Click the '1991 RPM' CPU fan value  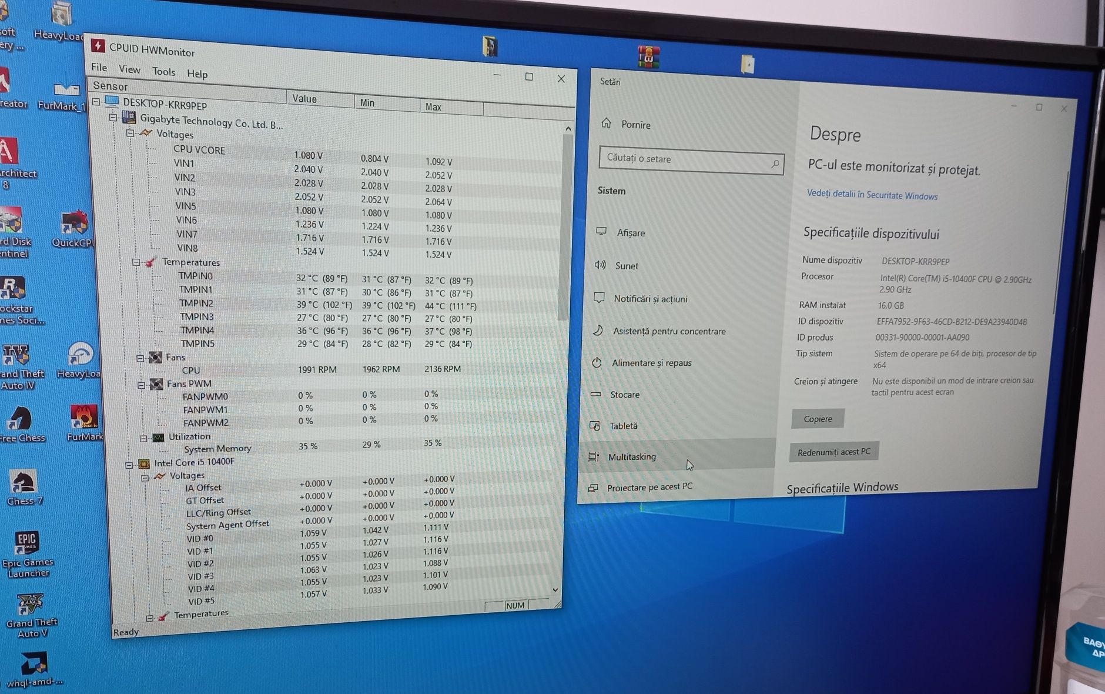point(317,369)
